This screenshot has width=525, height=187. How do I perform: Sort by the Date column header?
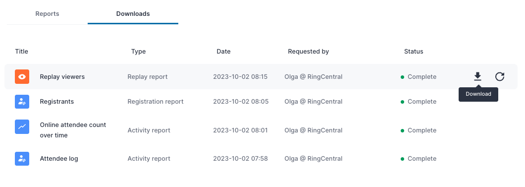pyautogui.click(x=224, y=52)
